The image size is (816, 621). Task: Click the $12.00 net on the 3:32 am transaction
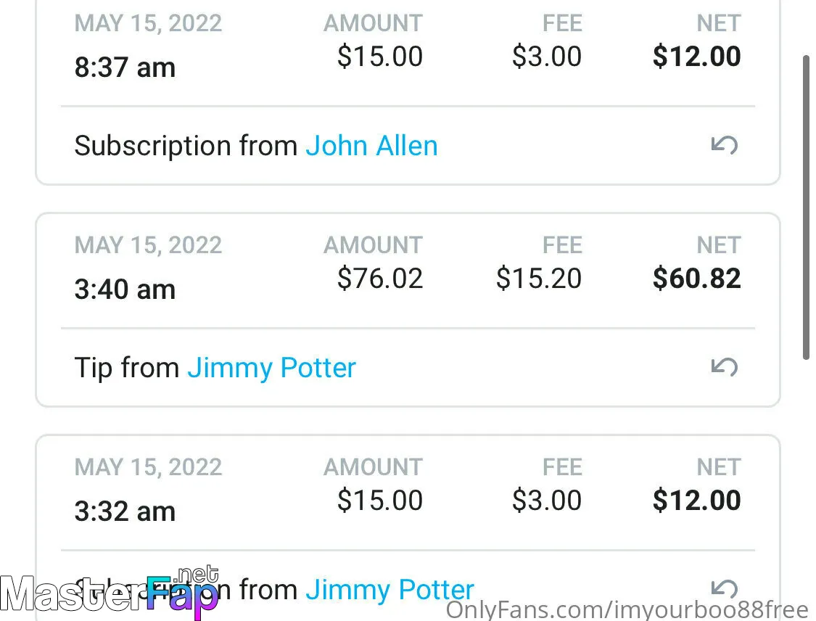pyautogui.click(x=697, y=501)
